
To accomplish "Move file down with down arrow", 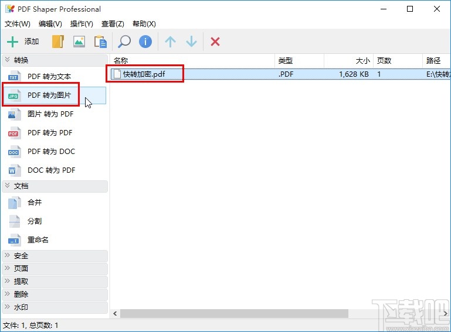I will [x=191, y=42].
